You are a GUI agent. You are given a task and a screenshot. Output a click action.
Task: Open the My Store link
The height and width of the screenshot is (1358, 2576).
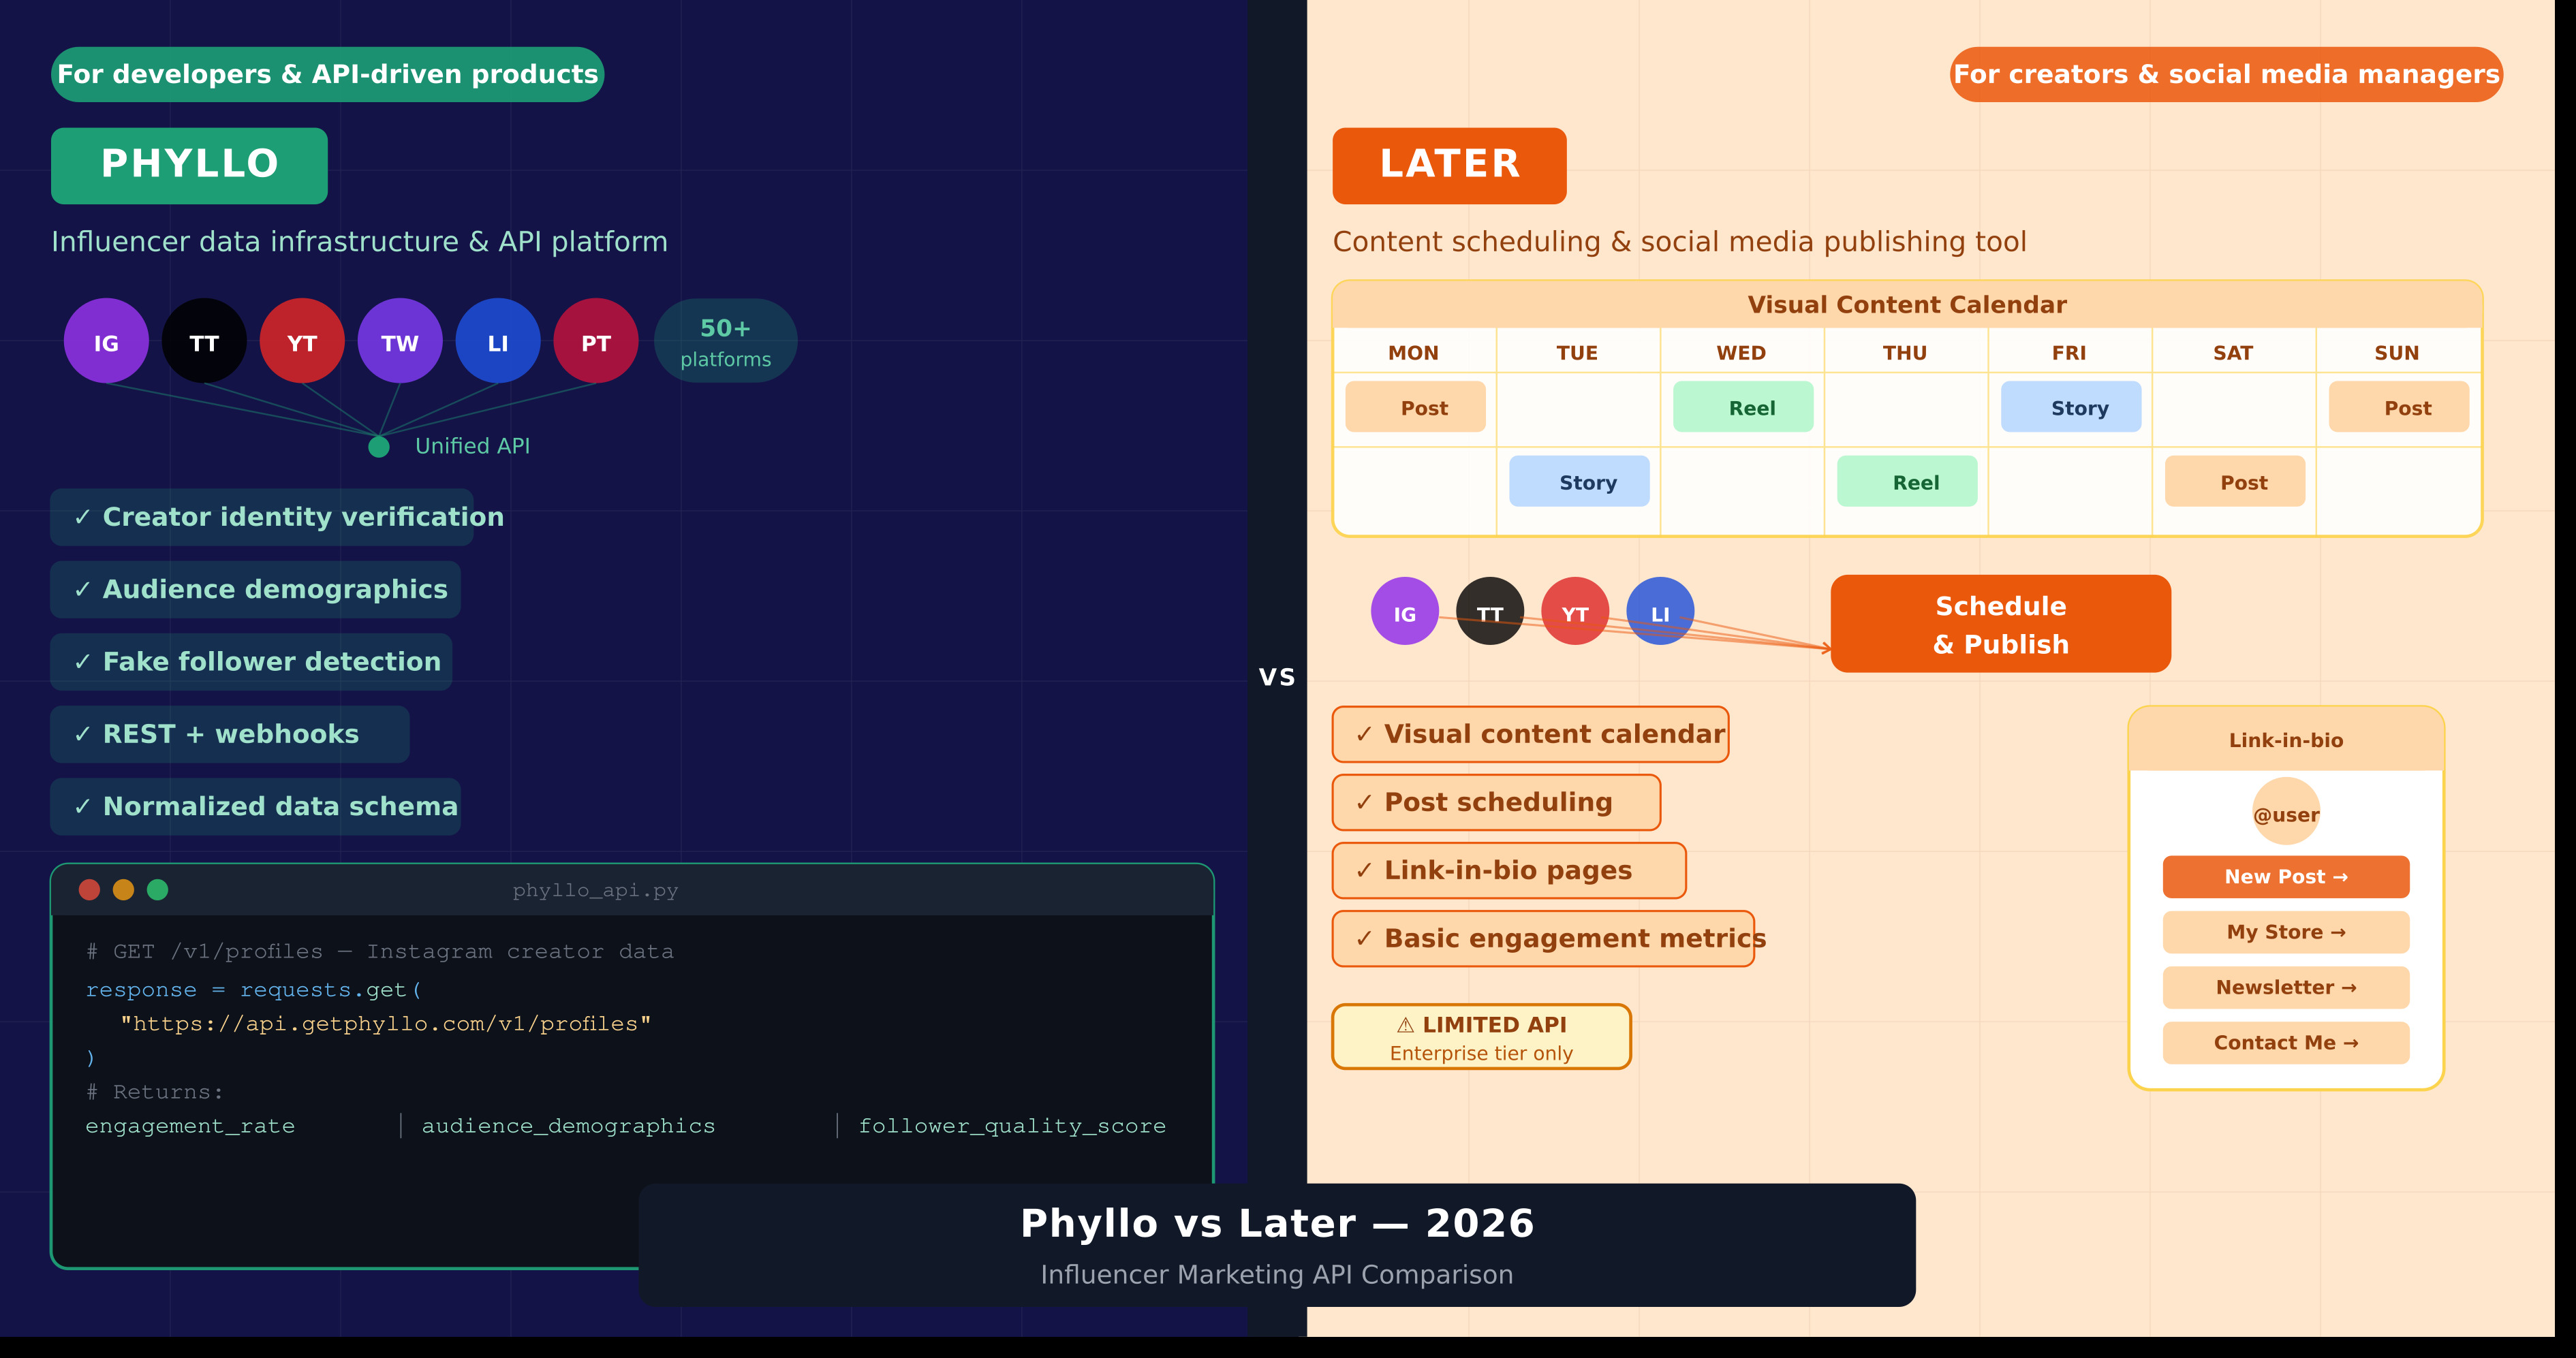click(x=2286, y=932)
